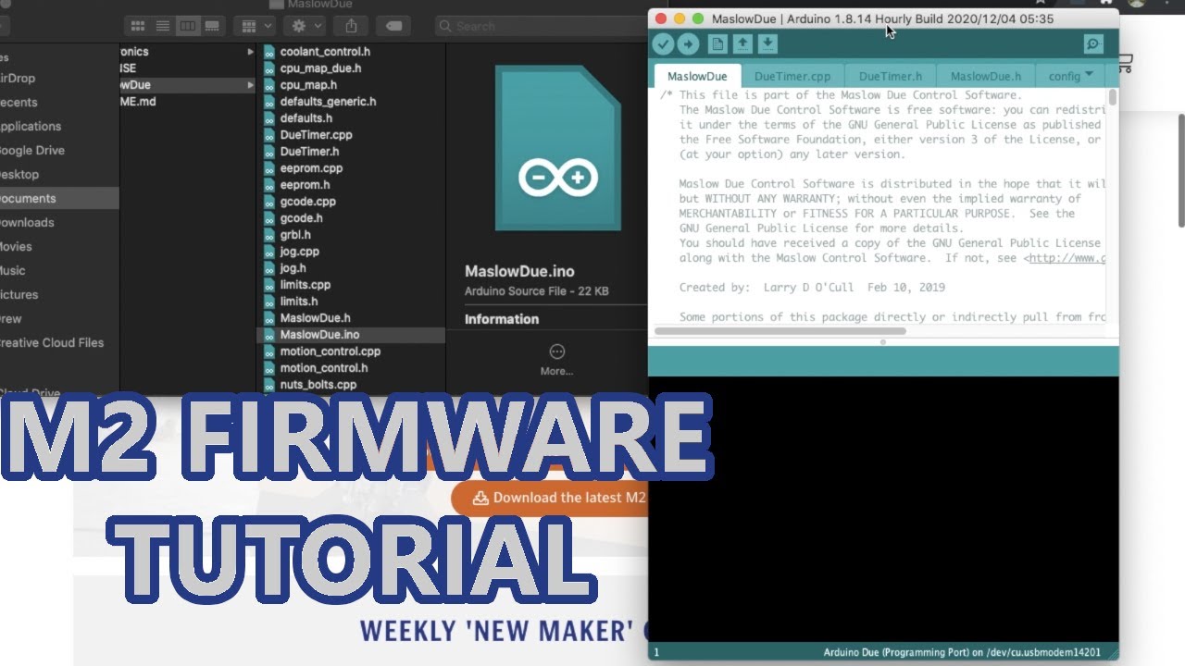Click the http://www link in the code

[x=1066, y=258]
